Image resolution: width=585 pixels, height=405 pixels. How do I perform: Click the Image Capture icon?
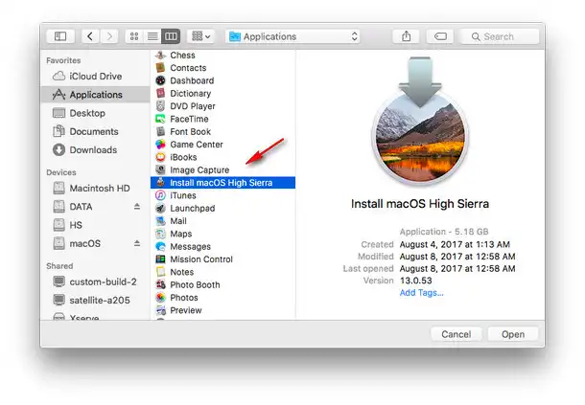(x=160, y=169)
